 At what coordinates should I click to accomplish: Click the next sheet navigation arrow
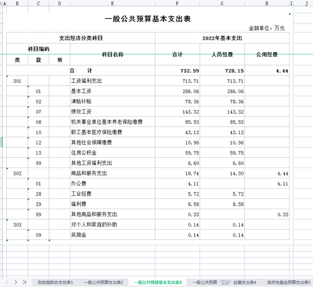16,282
